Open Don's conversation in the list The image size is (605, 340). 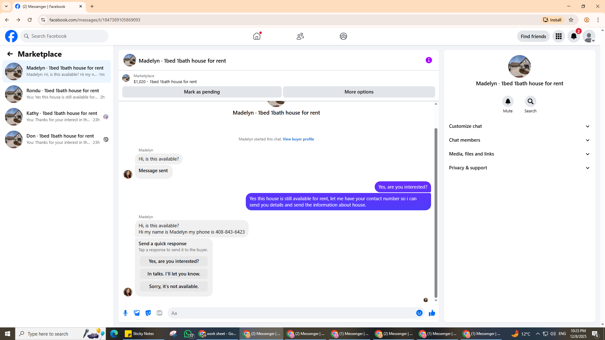tap(57, 139)
